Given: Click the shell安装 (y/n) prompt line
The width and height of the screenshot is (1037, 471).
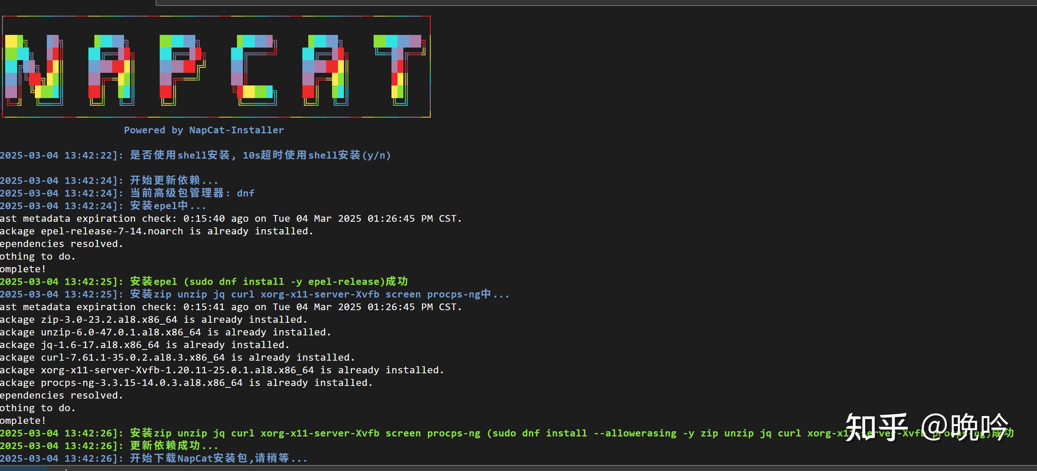Looking at the screenshot, I should 260,155.
